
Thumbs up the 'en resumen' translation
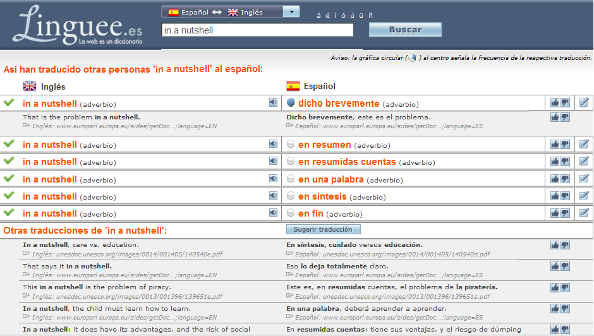coord(555,145)
